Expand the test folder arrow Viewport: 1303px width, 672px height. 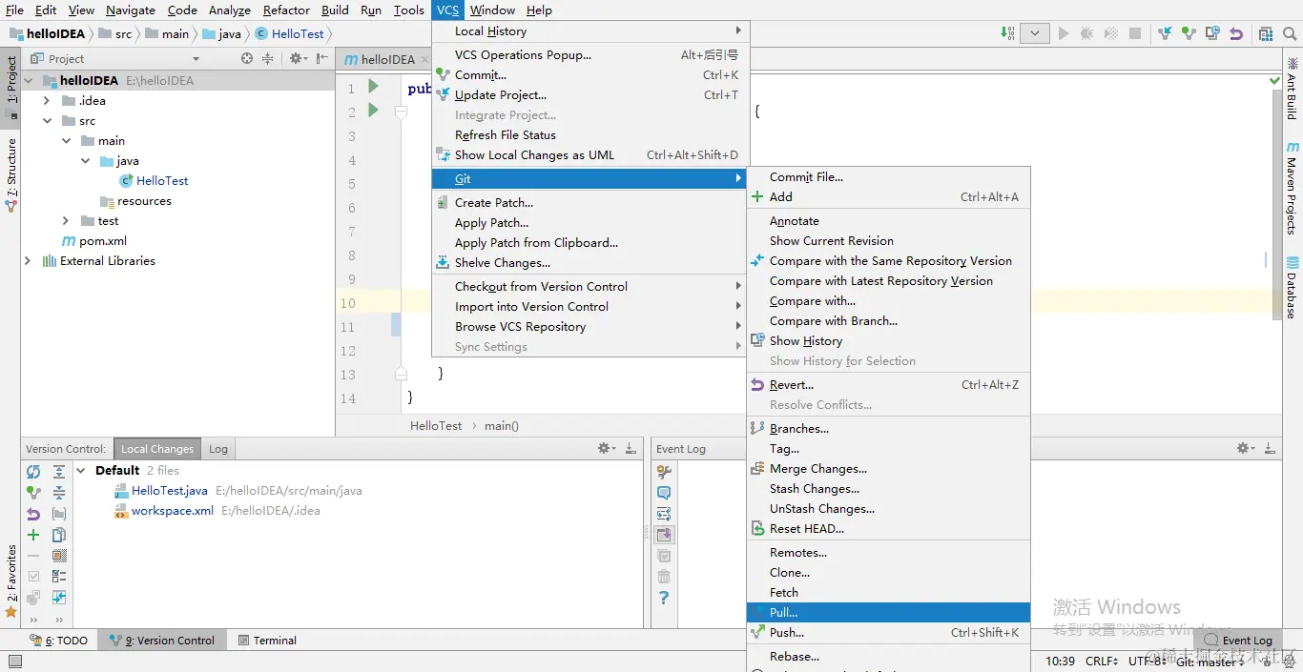[66, 221]
